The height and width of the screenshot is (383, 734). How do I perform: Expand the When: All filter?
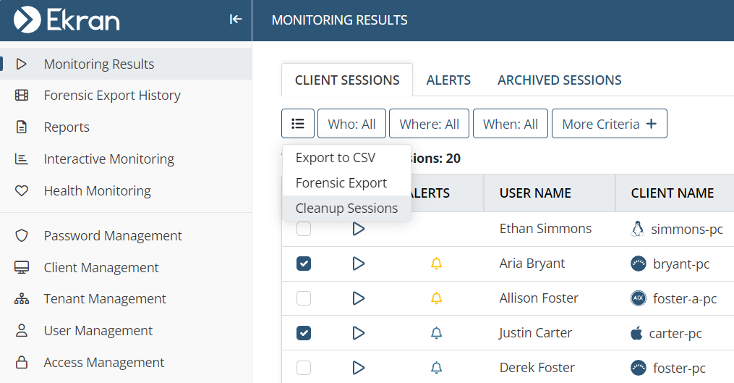tap(510, 124)
